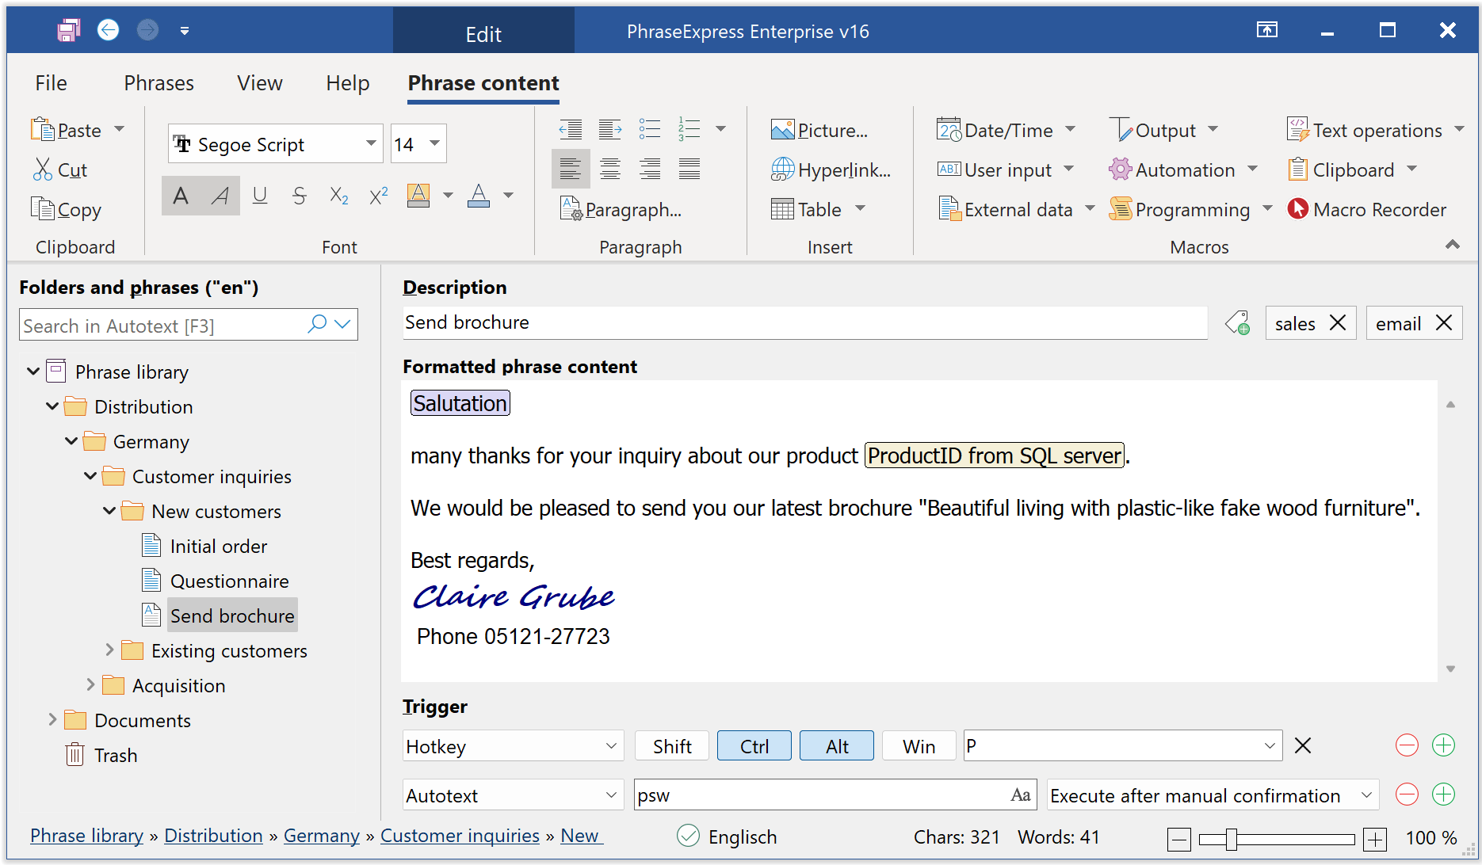The height and width of the screenshot is (865, 1482).
Task: Enable the Shift modifier key
Action: point(671,746)
